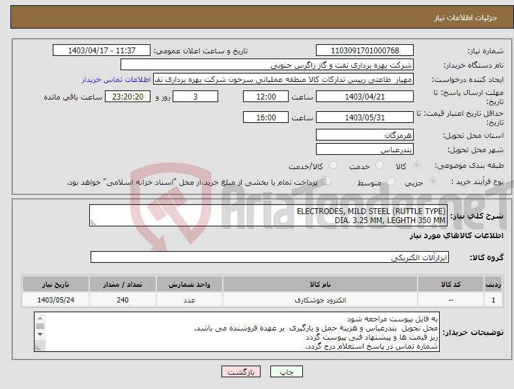Screen dimensions: 514x389
Task: Click the buyer organization name field
Action: tap(267, 64)
